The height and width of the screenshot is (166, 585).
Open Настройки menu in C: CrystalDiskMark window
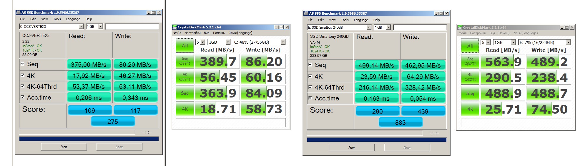coord(192,33)
